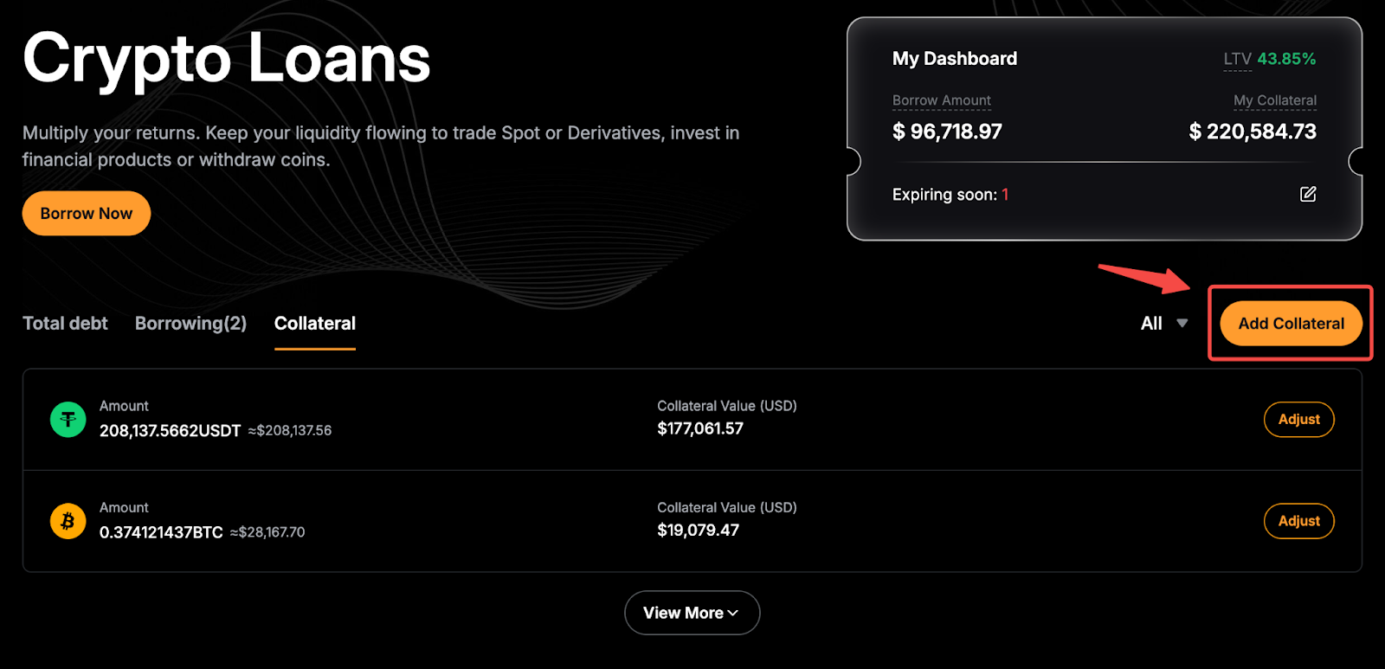Image resolution: width=1385 pixels, height=669 pixels.
Task: Click the edit icon in My Dashboard
Action: point(1308,194)
